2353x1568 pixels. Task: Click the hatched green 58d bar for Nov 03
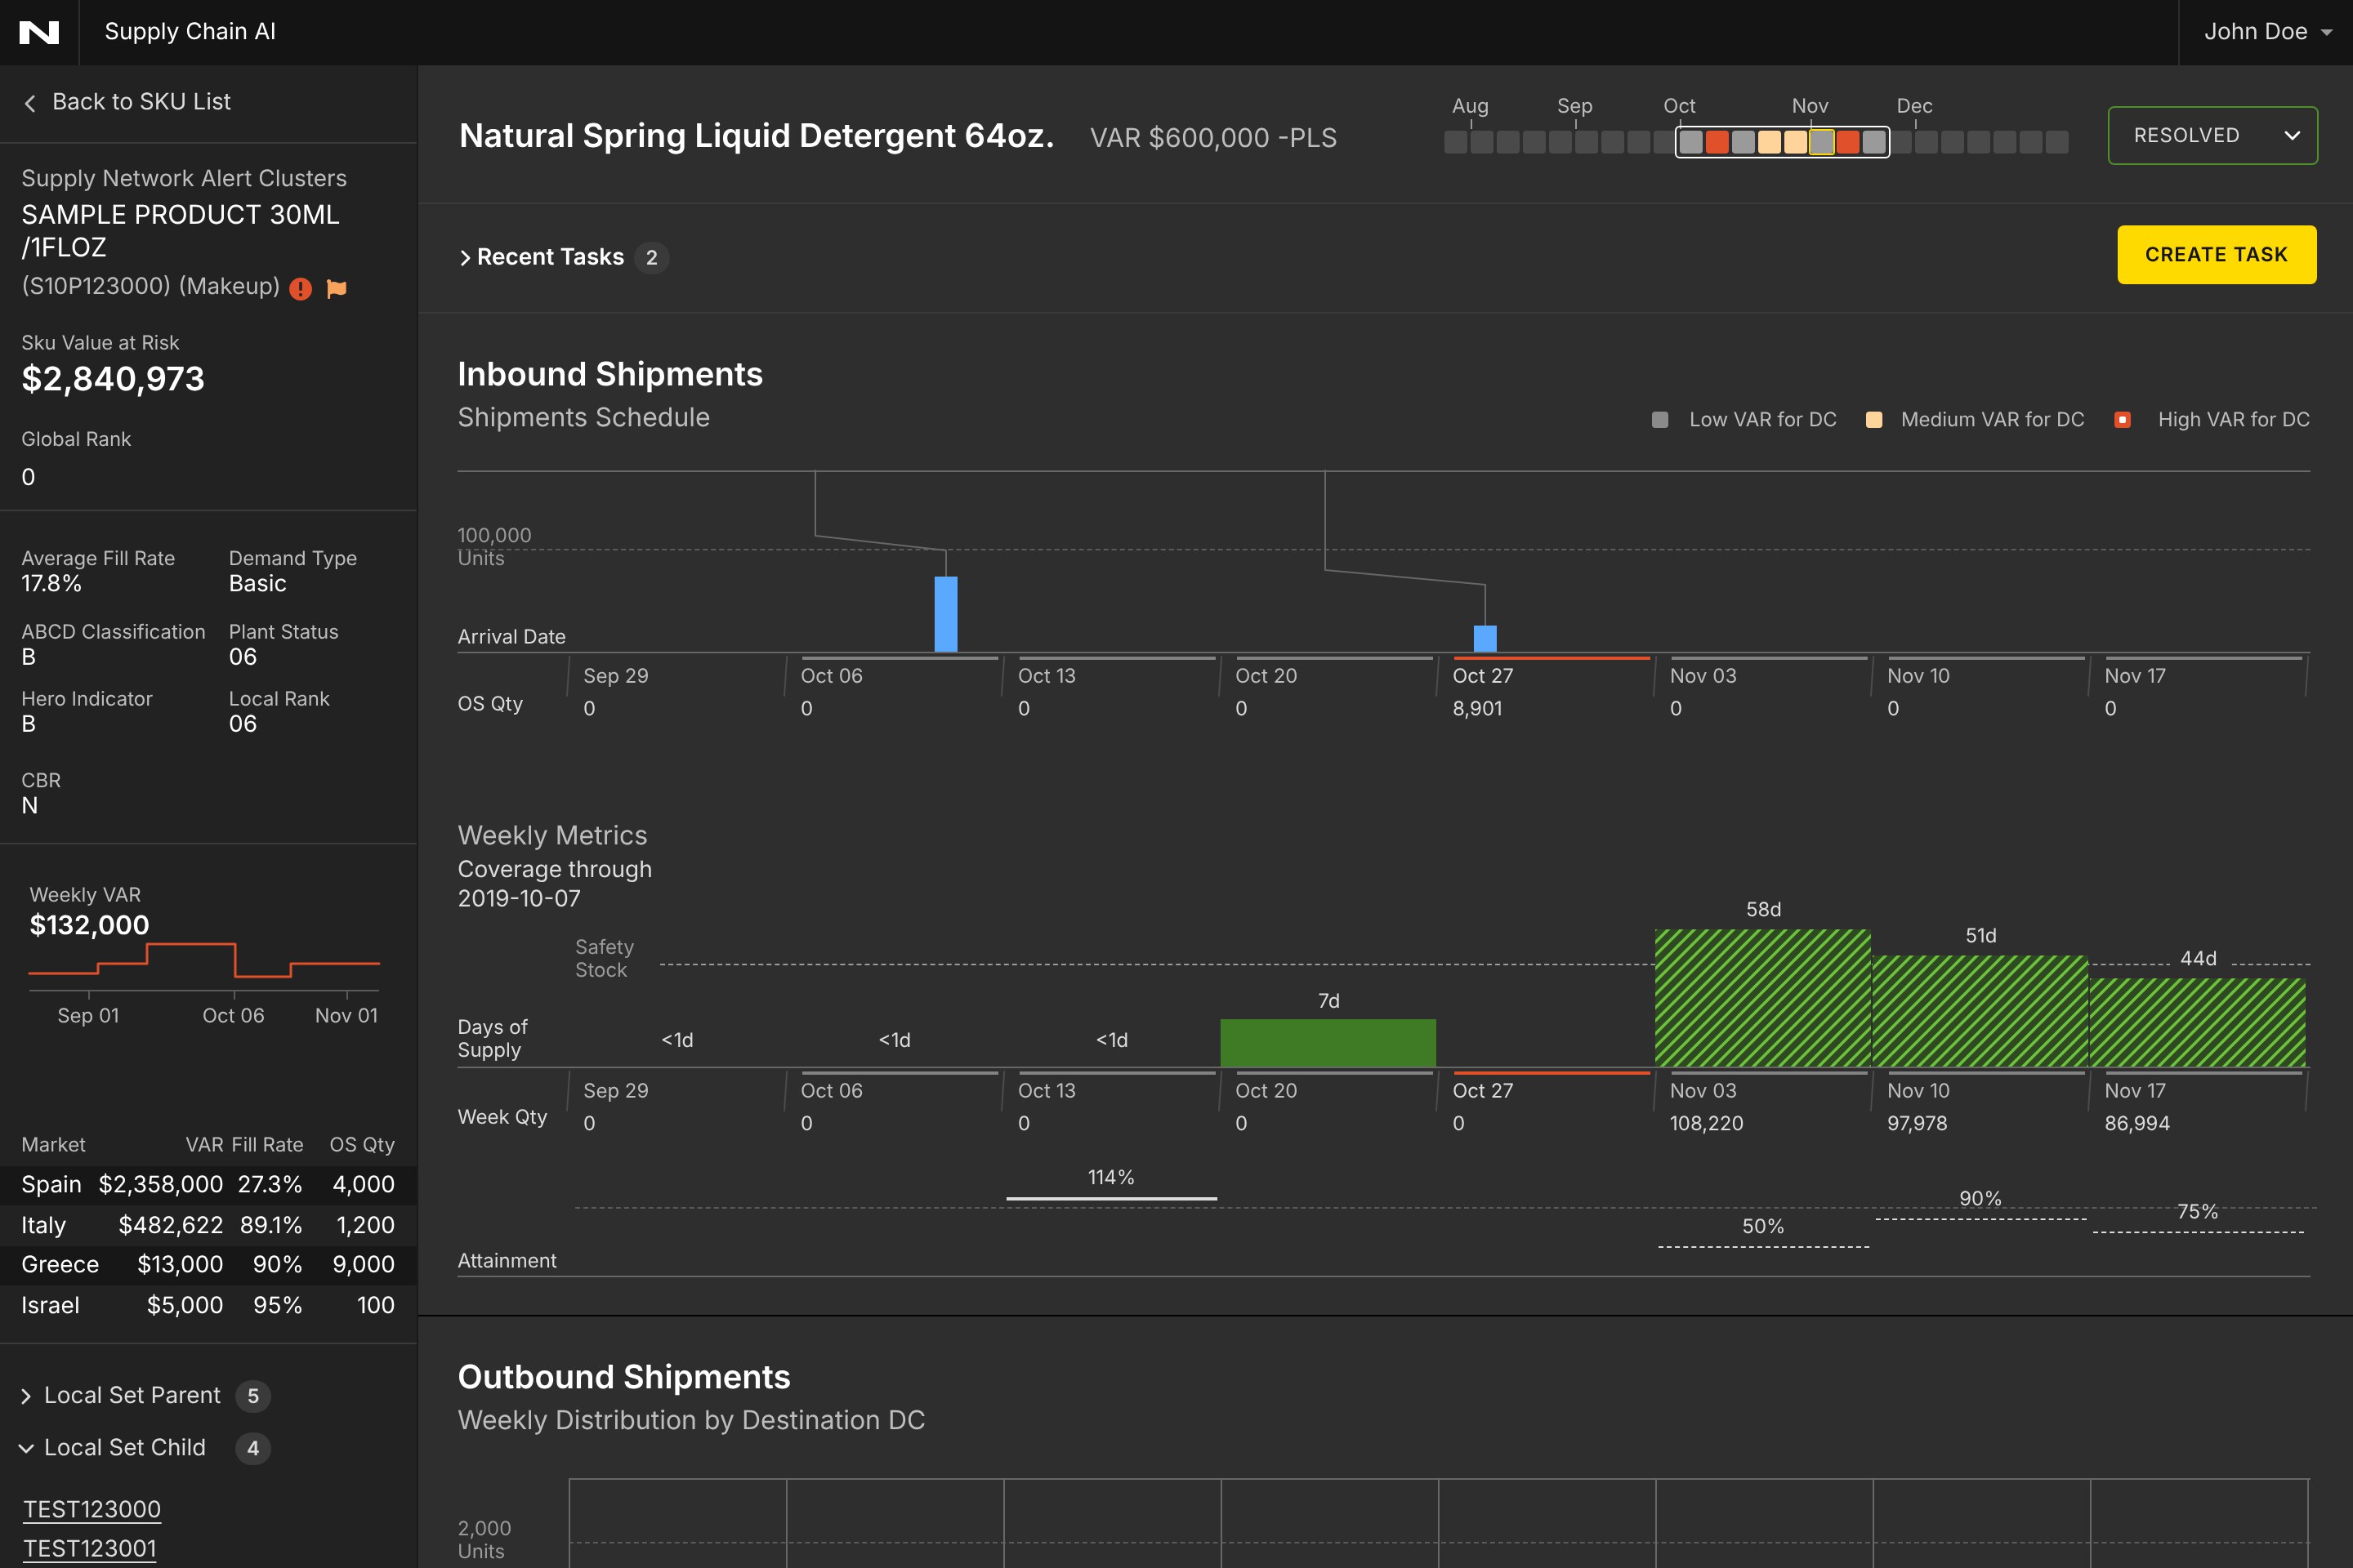(1763, 998)
